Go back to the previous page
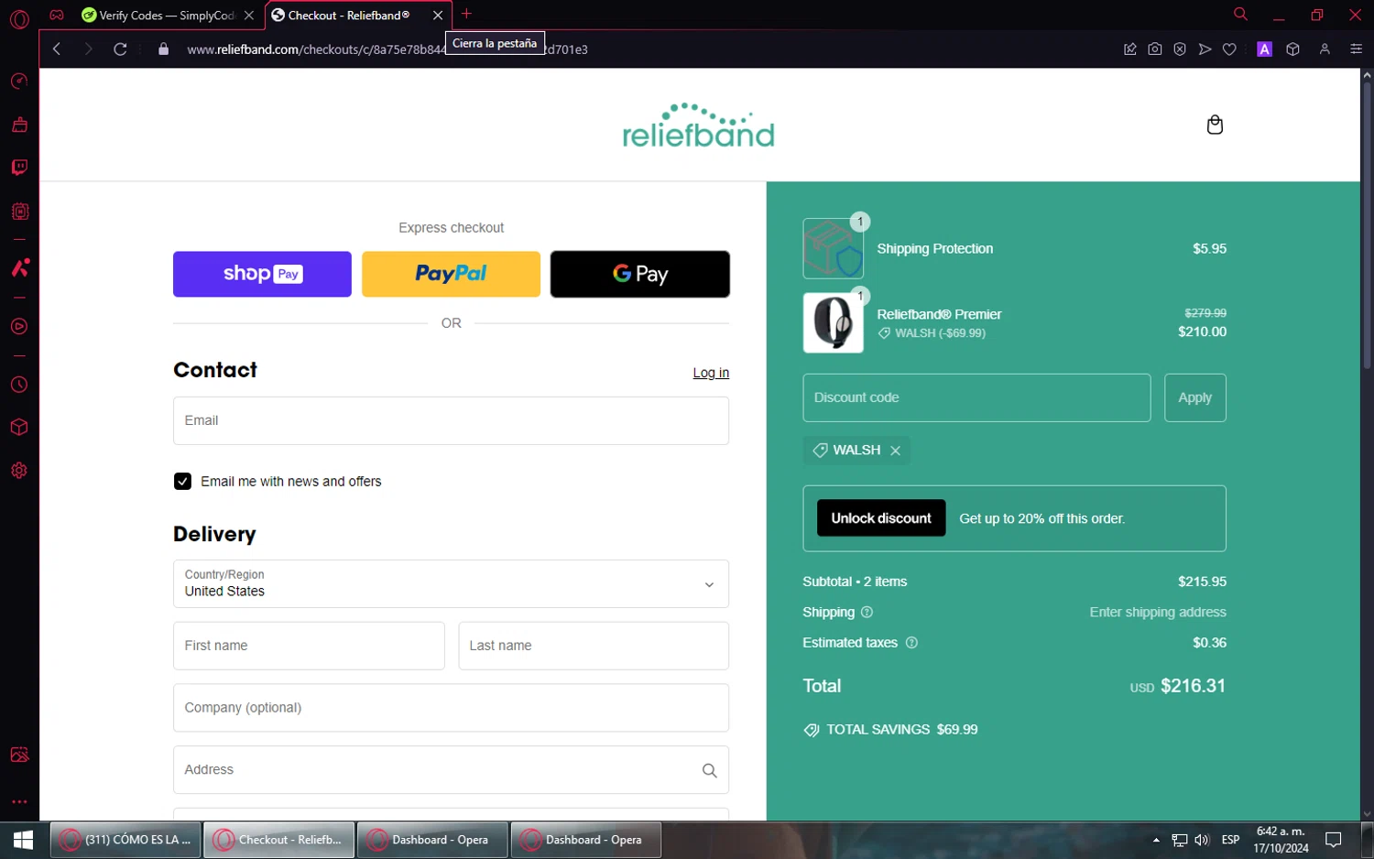Viewport: 1374px width, 859px height. point(57,49)
